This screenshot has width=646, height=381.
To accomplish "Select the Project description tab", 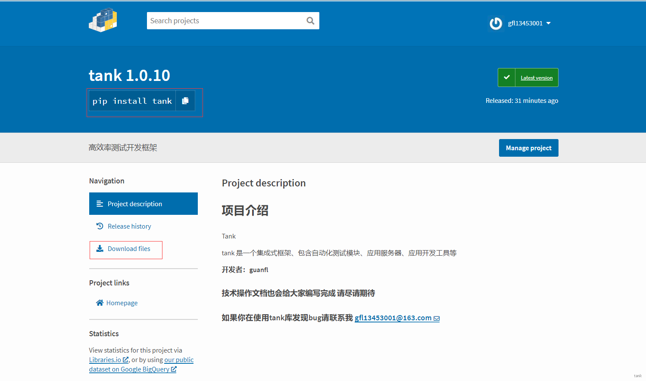I will (x=144, y=204).
